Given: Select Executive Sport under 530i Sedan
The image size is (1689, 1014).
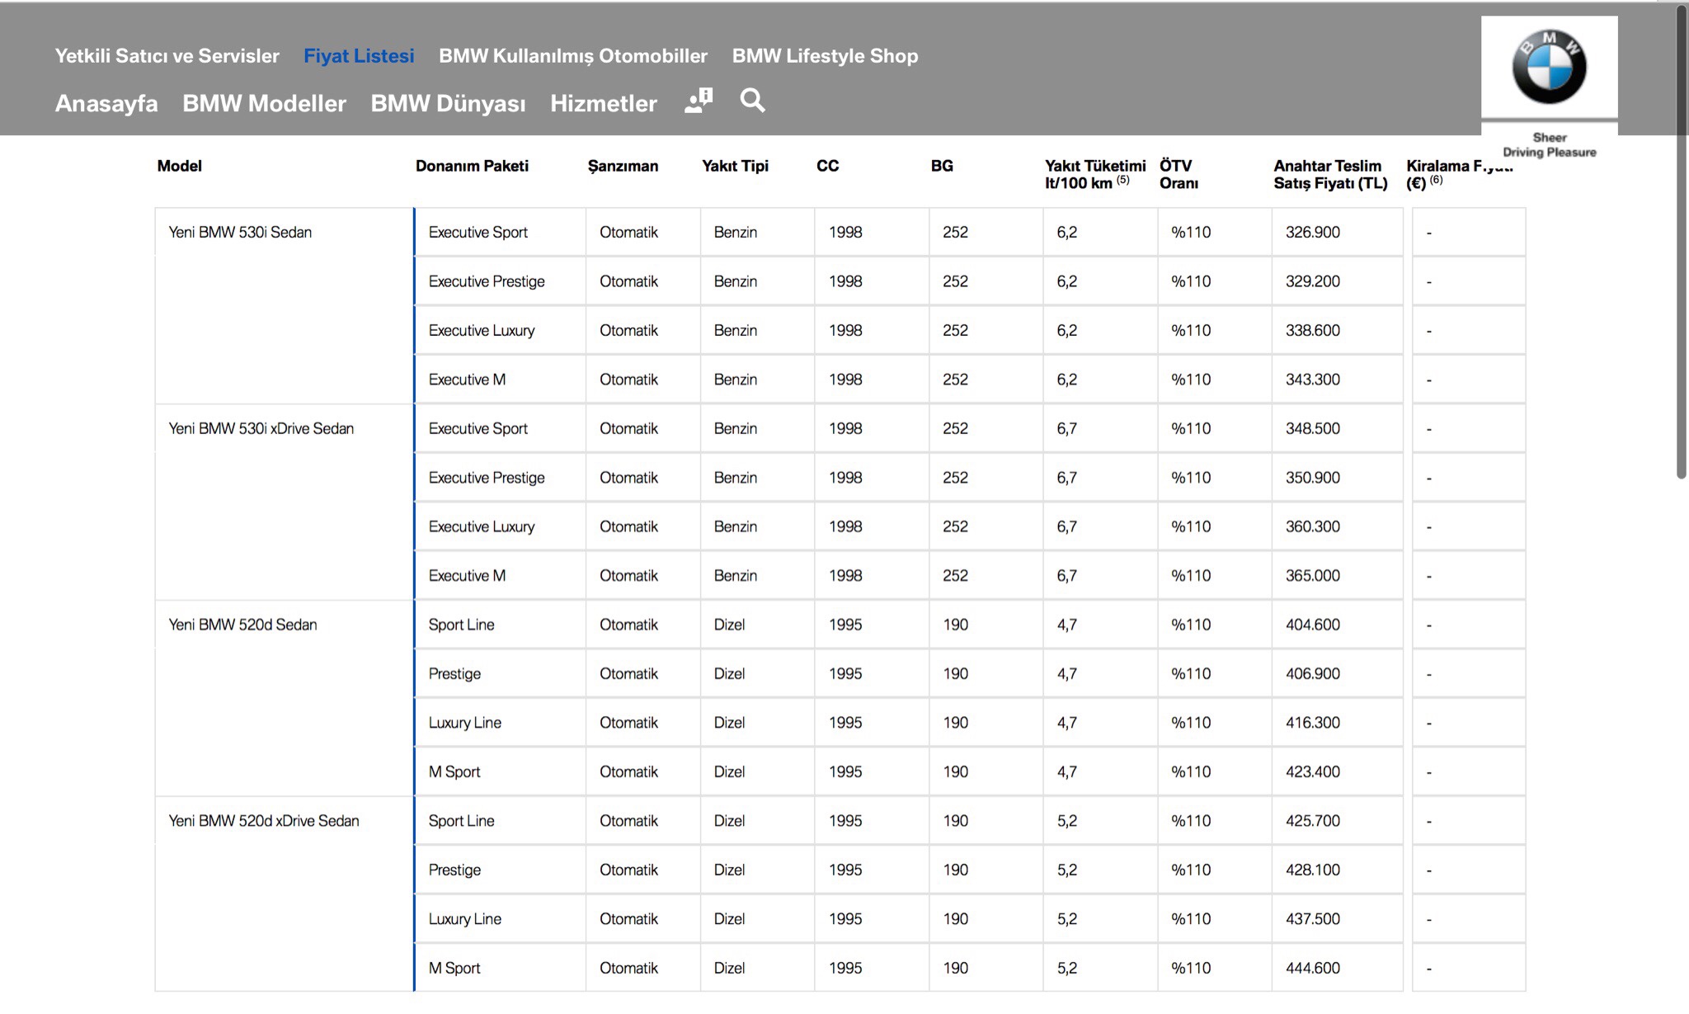Looking at the screenshot, I should [x=478, y=233].
